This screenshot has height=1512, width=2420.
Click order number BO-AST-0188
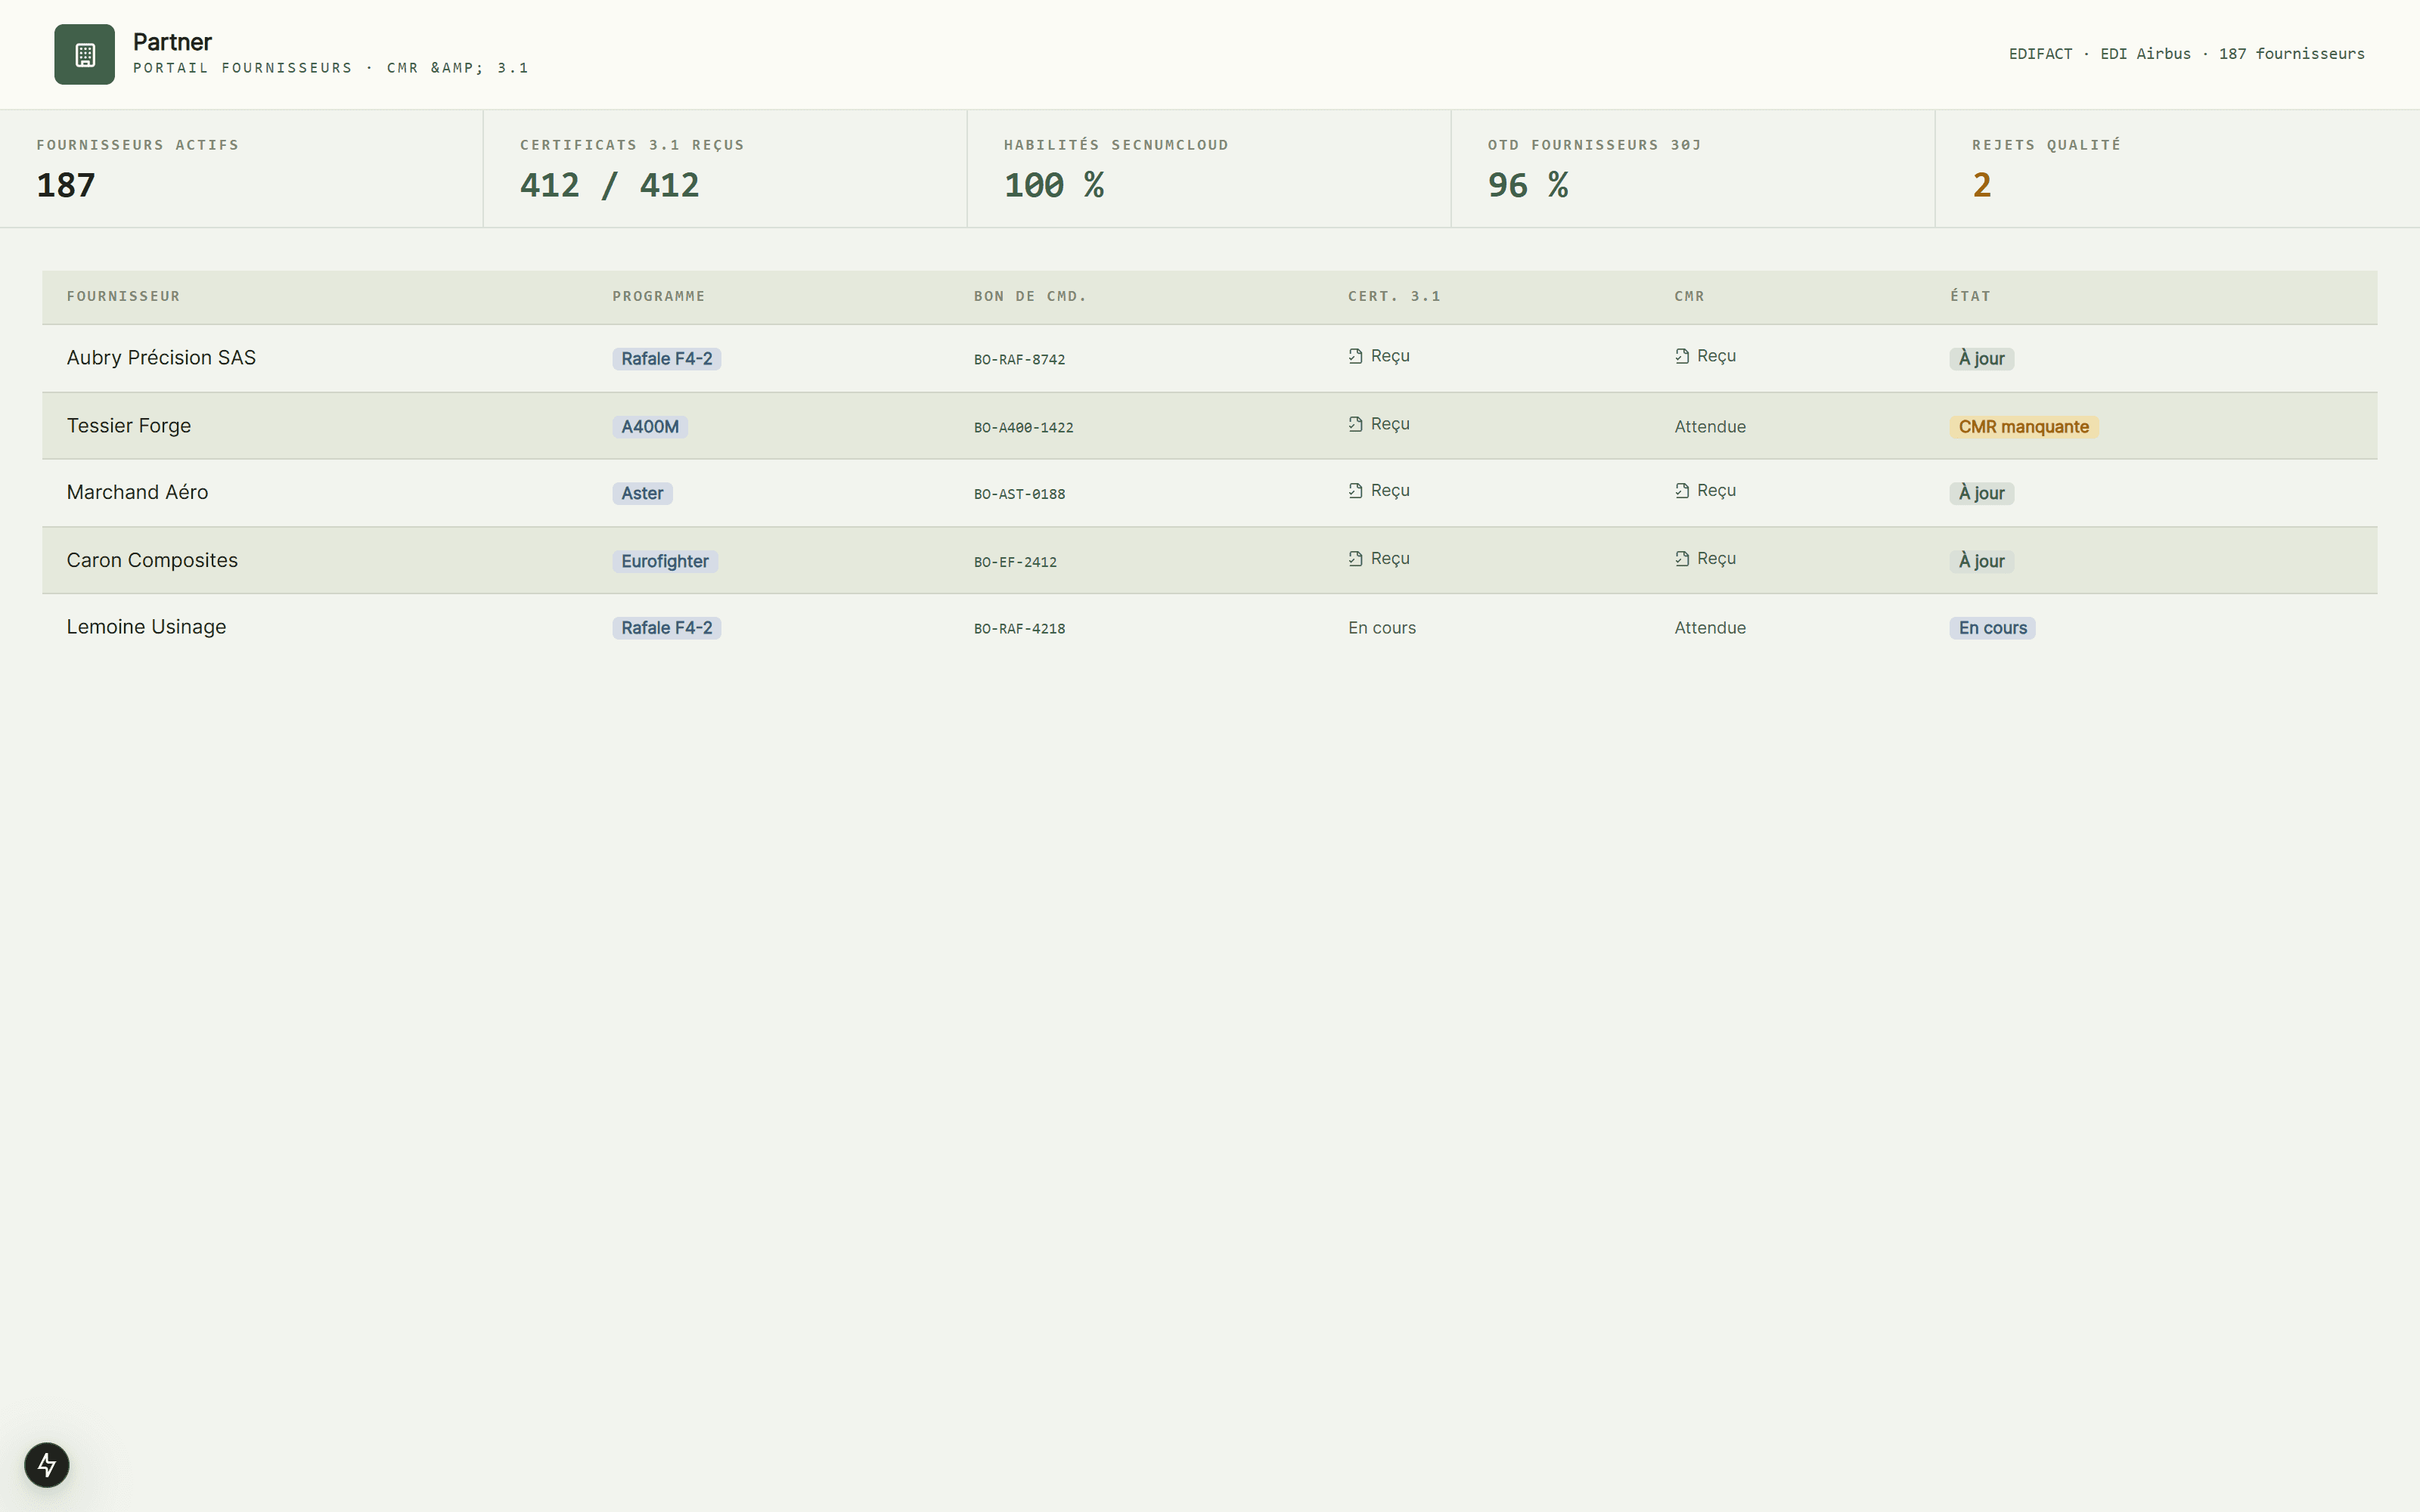pyautogui.click(x=1019, y=494)
